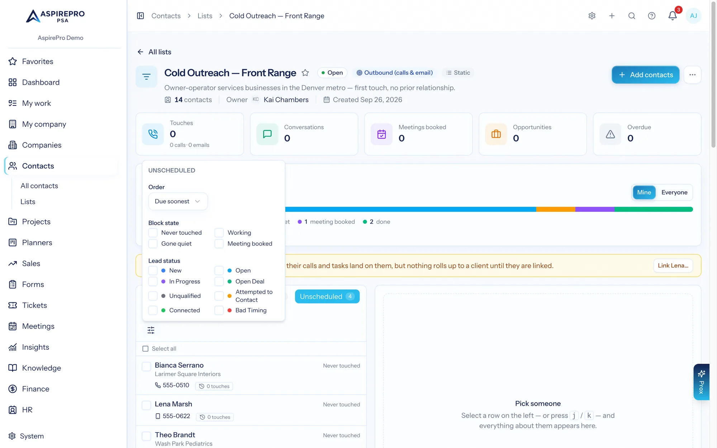The height and width of the screenshot is (448, 717).
Task: Click the Link Lena button
Action: [673, 266]
